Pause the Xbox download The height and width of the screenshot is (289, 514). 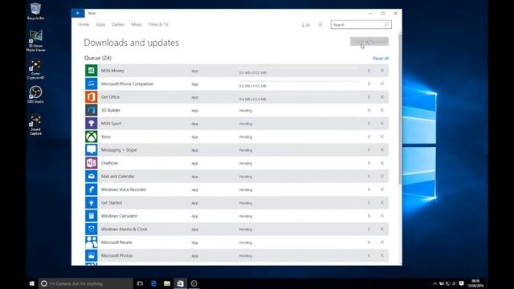(x=369, y=136)
